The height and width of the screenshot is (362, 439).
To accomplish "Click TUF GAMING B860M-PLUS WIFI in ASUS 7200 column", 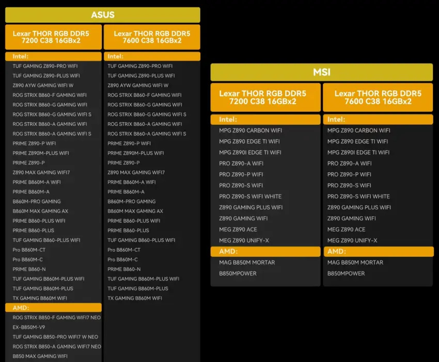I will click(x=49, y=278).
